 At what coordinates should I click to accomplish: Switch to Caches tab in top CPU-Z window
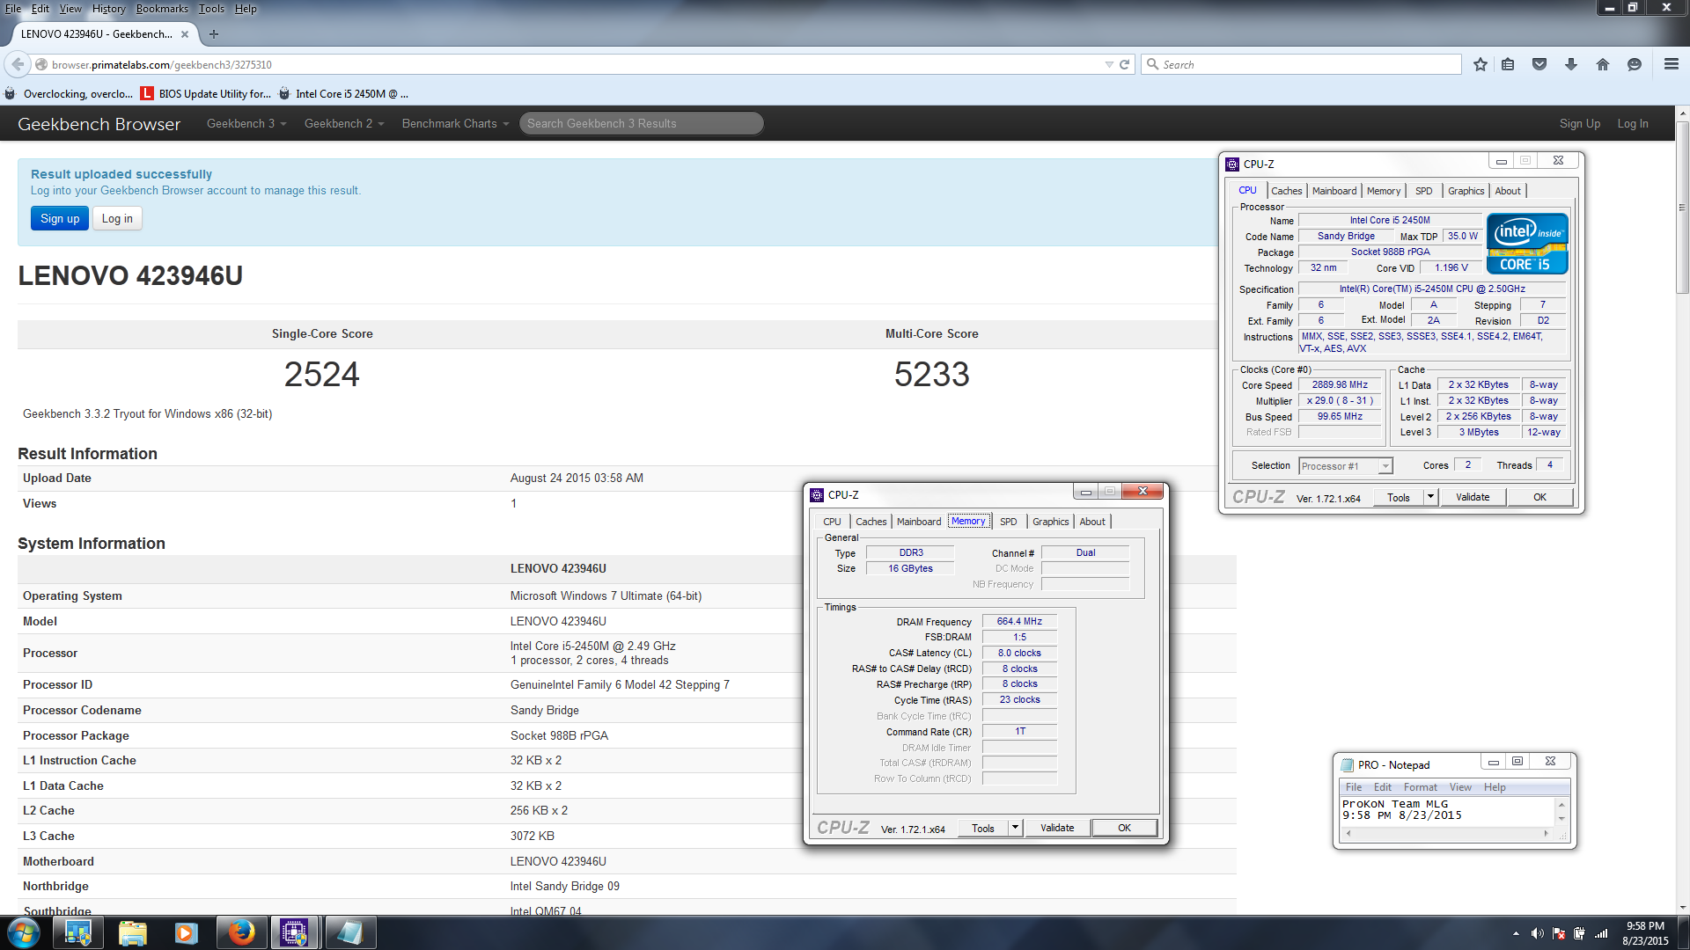pyautogui.click(x=1286, y=191)
